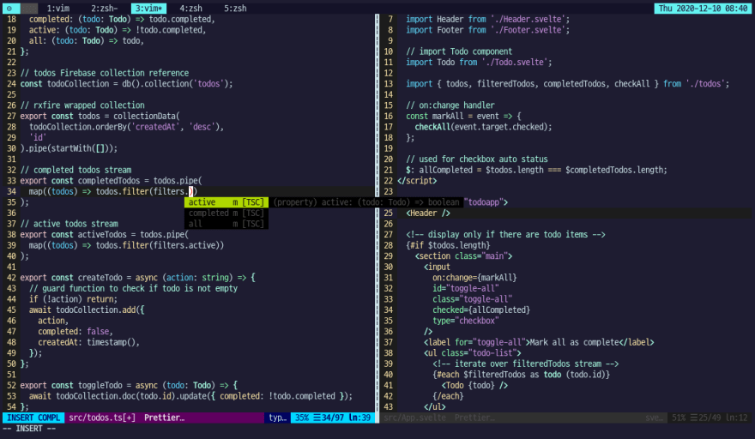
Task: Place cursor on 'completedTodos' on line 33
Action: coord(109,181)
